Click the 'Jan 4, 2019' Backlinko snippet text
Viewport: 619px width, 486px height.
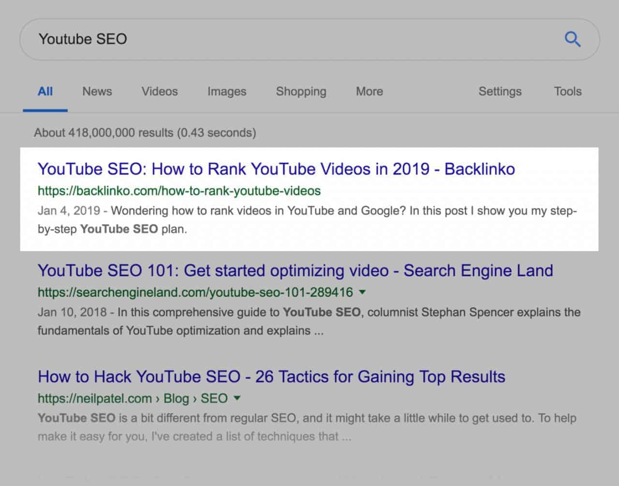(308, 220)
